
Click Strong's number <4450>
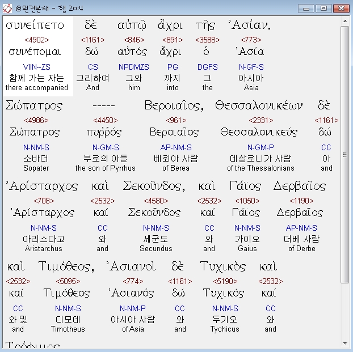point(106,120)
